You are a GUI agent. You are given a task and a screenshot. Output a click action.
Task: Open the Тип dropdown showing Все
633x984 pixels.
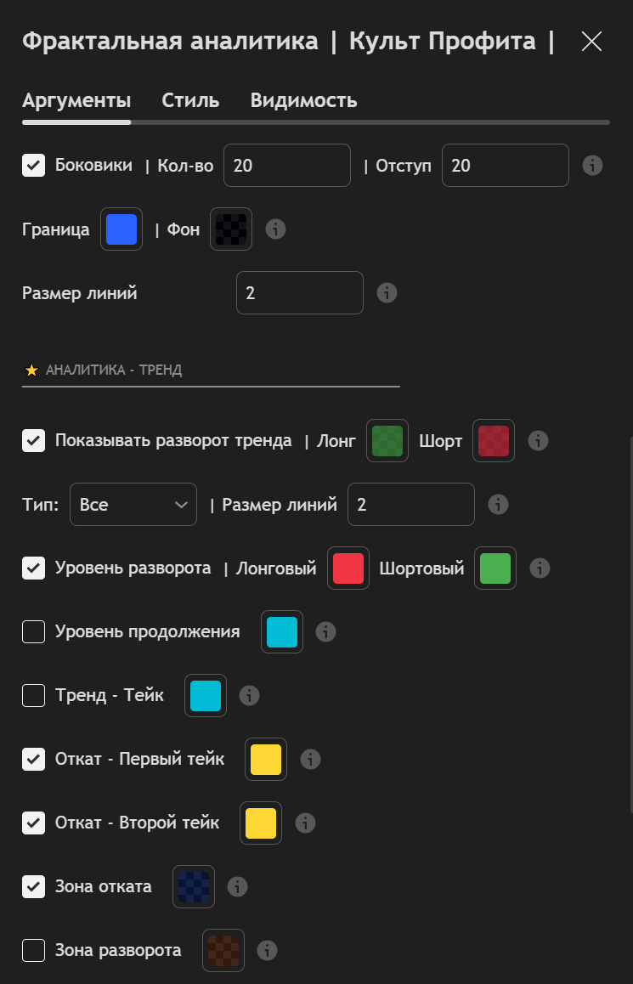tap(133, 505)
